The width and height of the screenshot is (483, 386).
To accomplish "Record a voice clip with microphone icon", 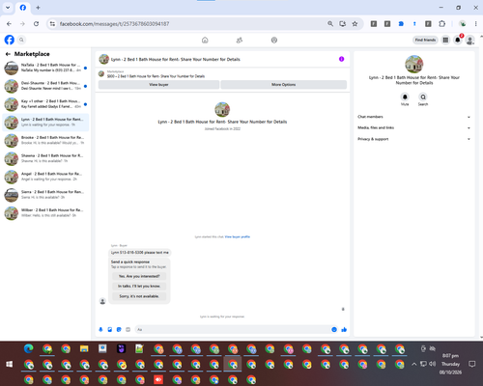I will tap(100, 329).
